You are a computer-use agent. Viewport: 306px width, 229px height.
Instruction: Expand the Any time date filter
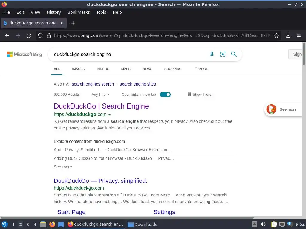(100, 95)
